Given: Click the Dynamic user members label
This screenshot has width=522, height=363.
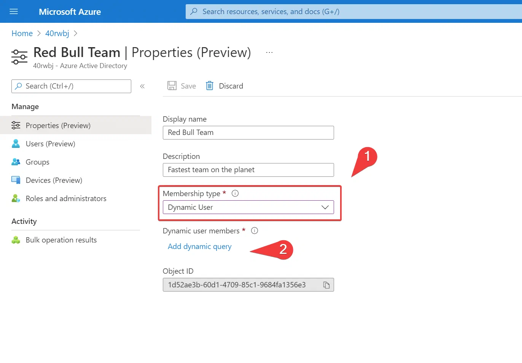Looking at the screenshot, I should click(x=201, y=231).
